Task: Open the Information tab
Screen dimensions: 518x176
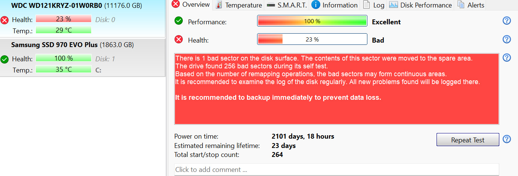Action: 334,5
